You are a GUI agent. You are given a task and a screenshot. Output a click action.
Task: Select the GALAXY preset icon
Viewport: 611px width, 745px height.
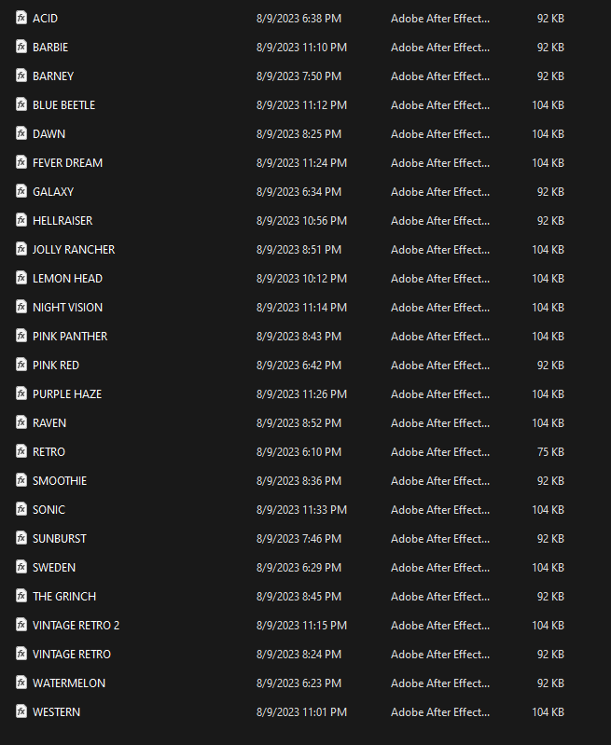click(x=21, y=191)
